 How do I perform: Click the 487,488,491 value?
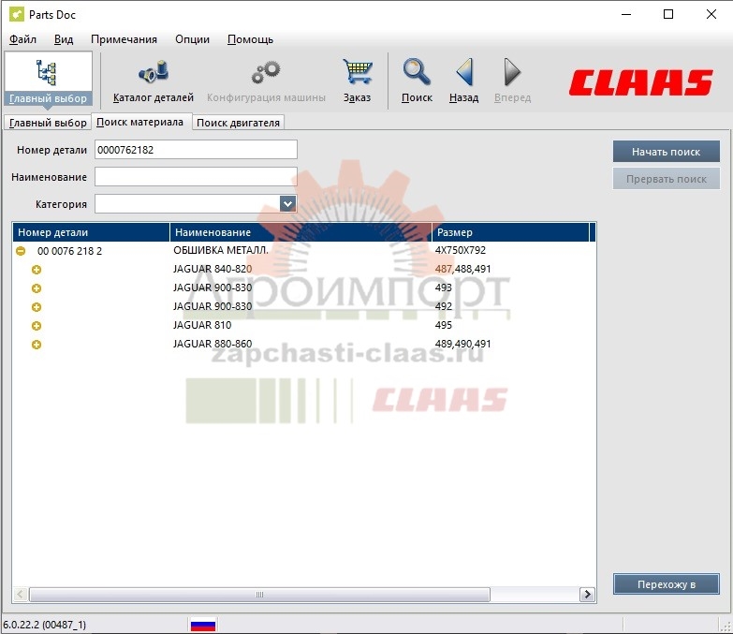point(462,269)
